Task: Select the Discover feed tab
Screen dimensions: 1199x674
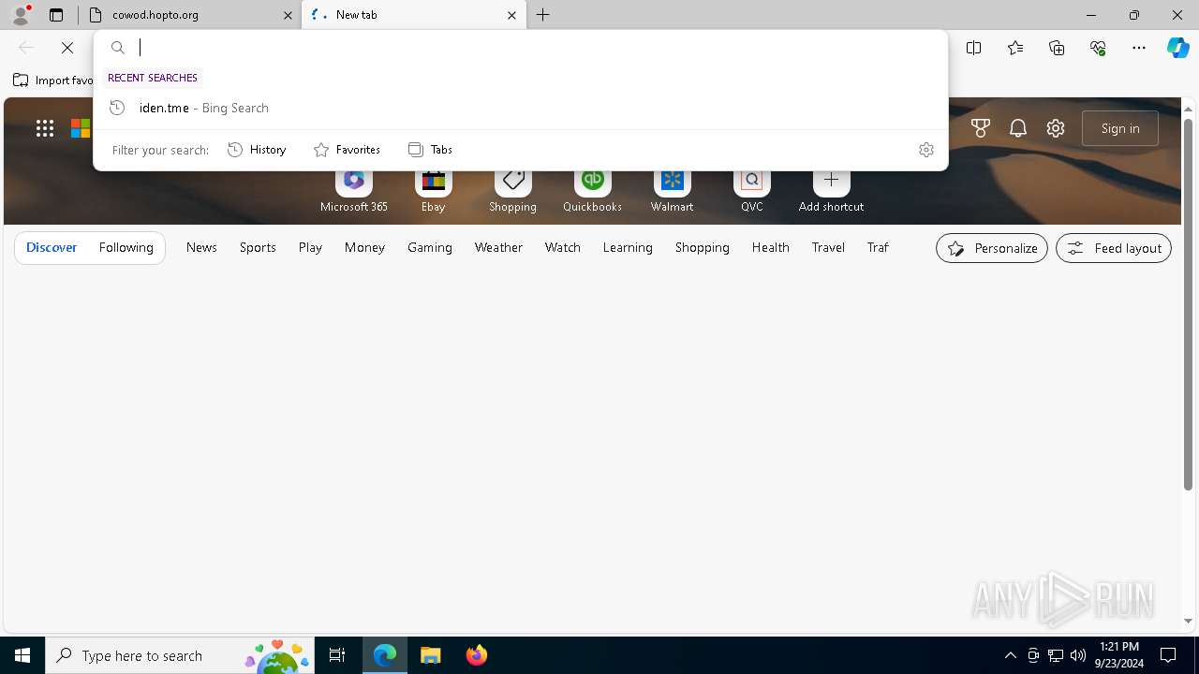Action: (x=52, y=248)
